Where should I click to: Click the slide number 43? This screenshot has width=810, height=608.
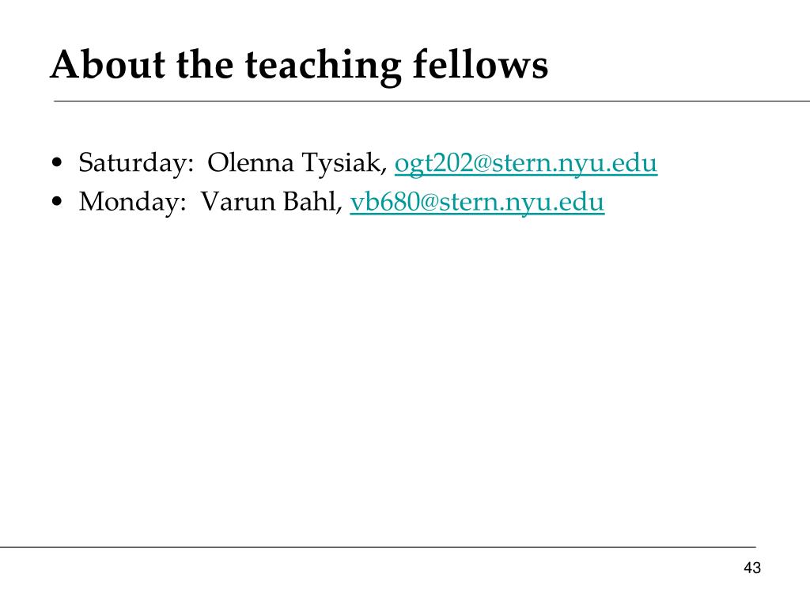click(x=752, y=568)
